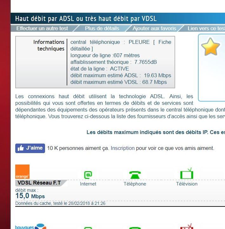
Task: Open the 'Plus de détails' tab
Action: click(x=102, y=28)
